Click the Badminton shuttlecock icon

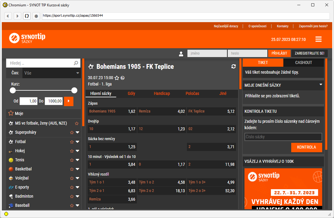pyautogui.click(x=11, y=196)
